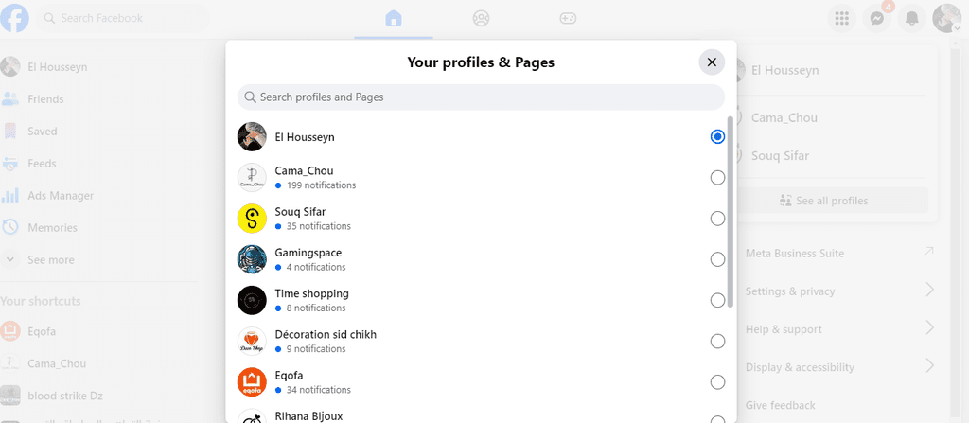969x423 pixels.
Task: Open the Gaming tab icon
Action: pyautogui.click(x=568, y=19)
